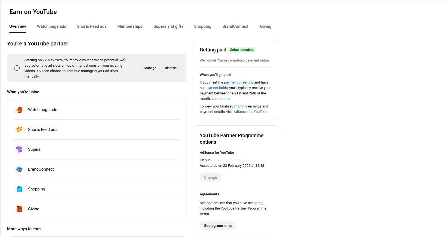Click the You're a YouTube partner heading
Screen dimensions: 448x237
pos(38,44)
